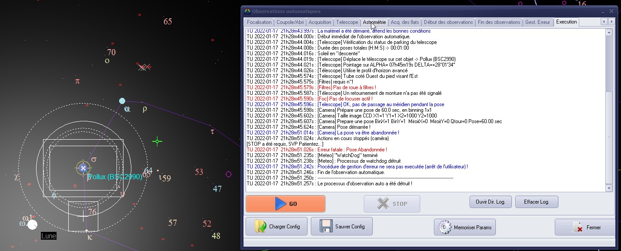Select the Pollux star marker on sky map
Screen dimensions: 621x251
click(x=83, y=168)
